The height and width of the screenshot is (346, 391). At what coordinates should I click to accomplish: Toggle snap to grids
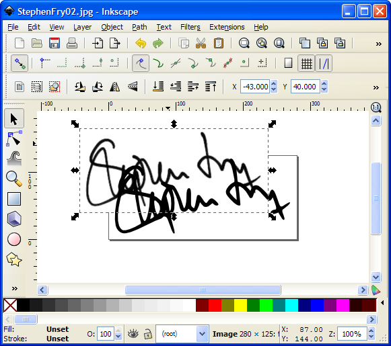306,63
